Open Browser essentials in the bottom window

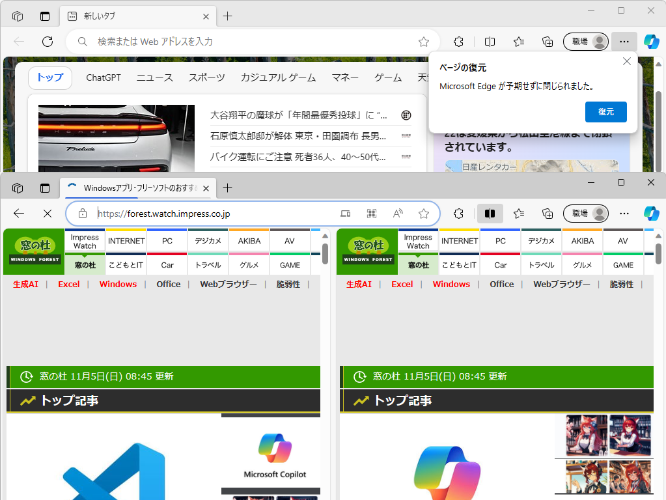point(458,214)
